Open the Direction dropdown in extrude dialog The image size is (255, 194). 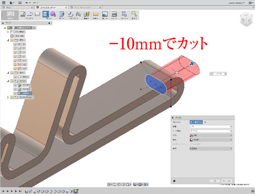tap(211, 135)
